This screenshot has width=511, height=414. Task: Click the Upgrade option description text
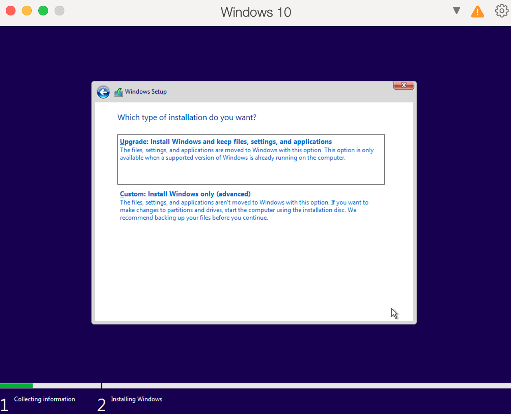pos(246,154)
